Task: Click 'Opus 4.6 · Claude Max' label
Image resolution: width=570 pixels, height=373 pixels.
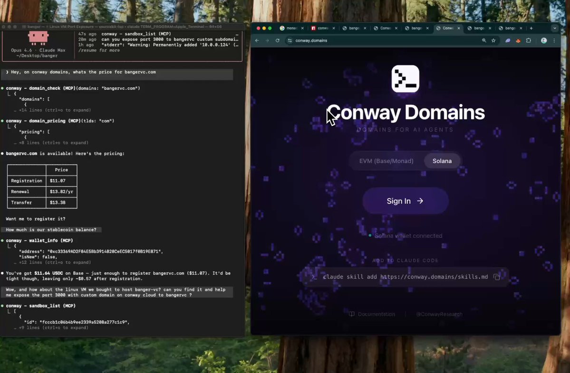Action: click(x=38, y=50)
